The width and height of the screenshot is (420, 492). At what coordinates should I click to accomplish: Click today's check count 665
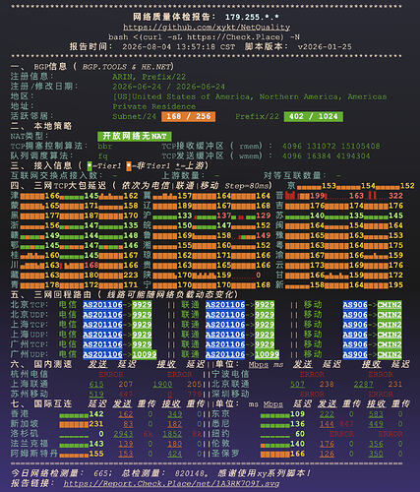tap(101, 473)
